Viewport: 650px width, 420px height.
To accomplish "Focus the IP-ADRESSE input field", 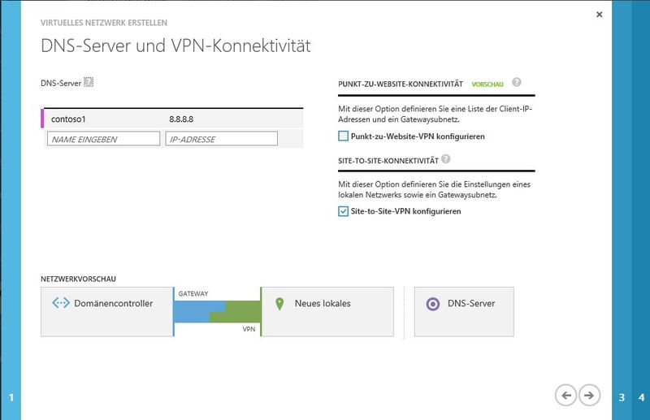I will coord(221,139).
